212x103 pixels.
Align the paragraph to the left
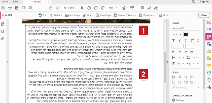pos(173,52)
